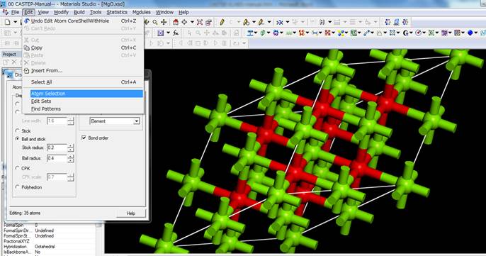Select the Stick display style radio button

[18, 130]
